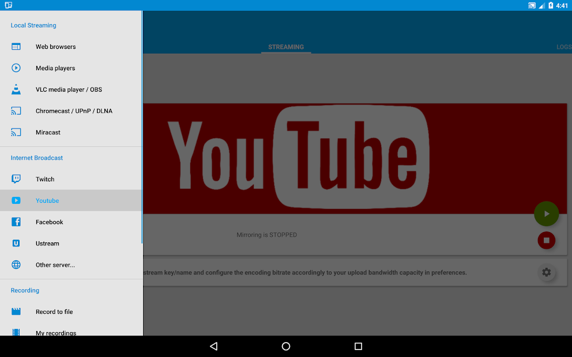Open the Record to file icon
572x357 pixels.
(x=16, y=312)
